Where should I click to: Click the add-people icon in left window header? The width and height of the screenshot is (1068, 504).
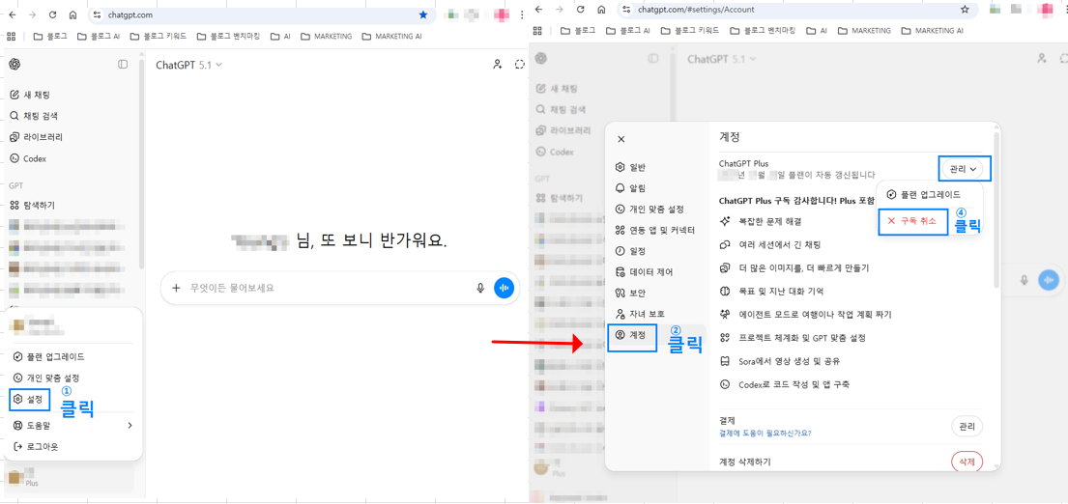tap(497, 65)
